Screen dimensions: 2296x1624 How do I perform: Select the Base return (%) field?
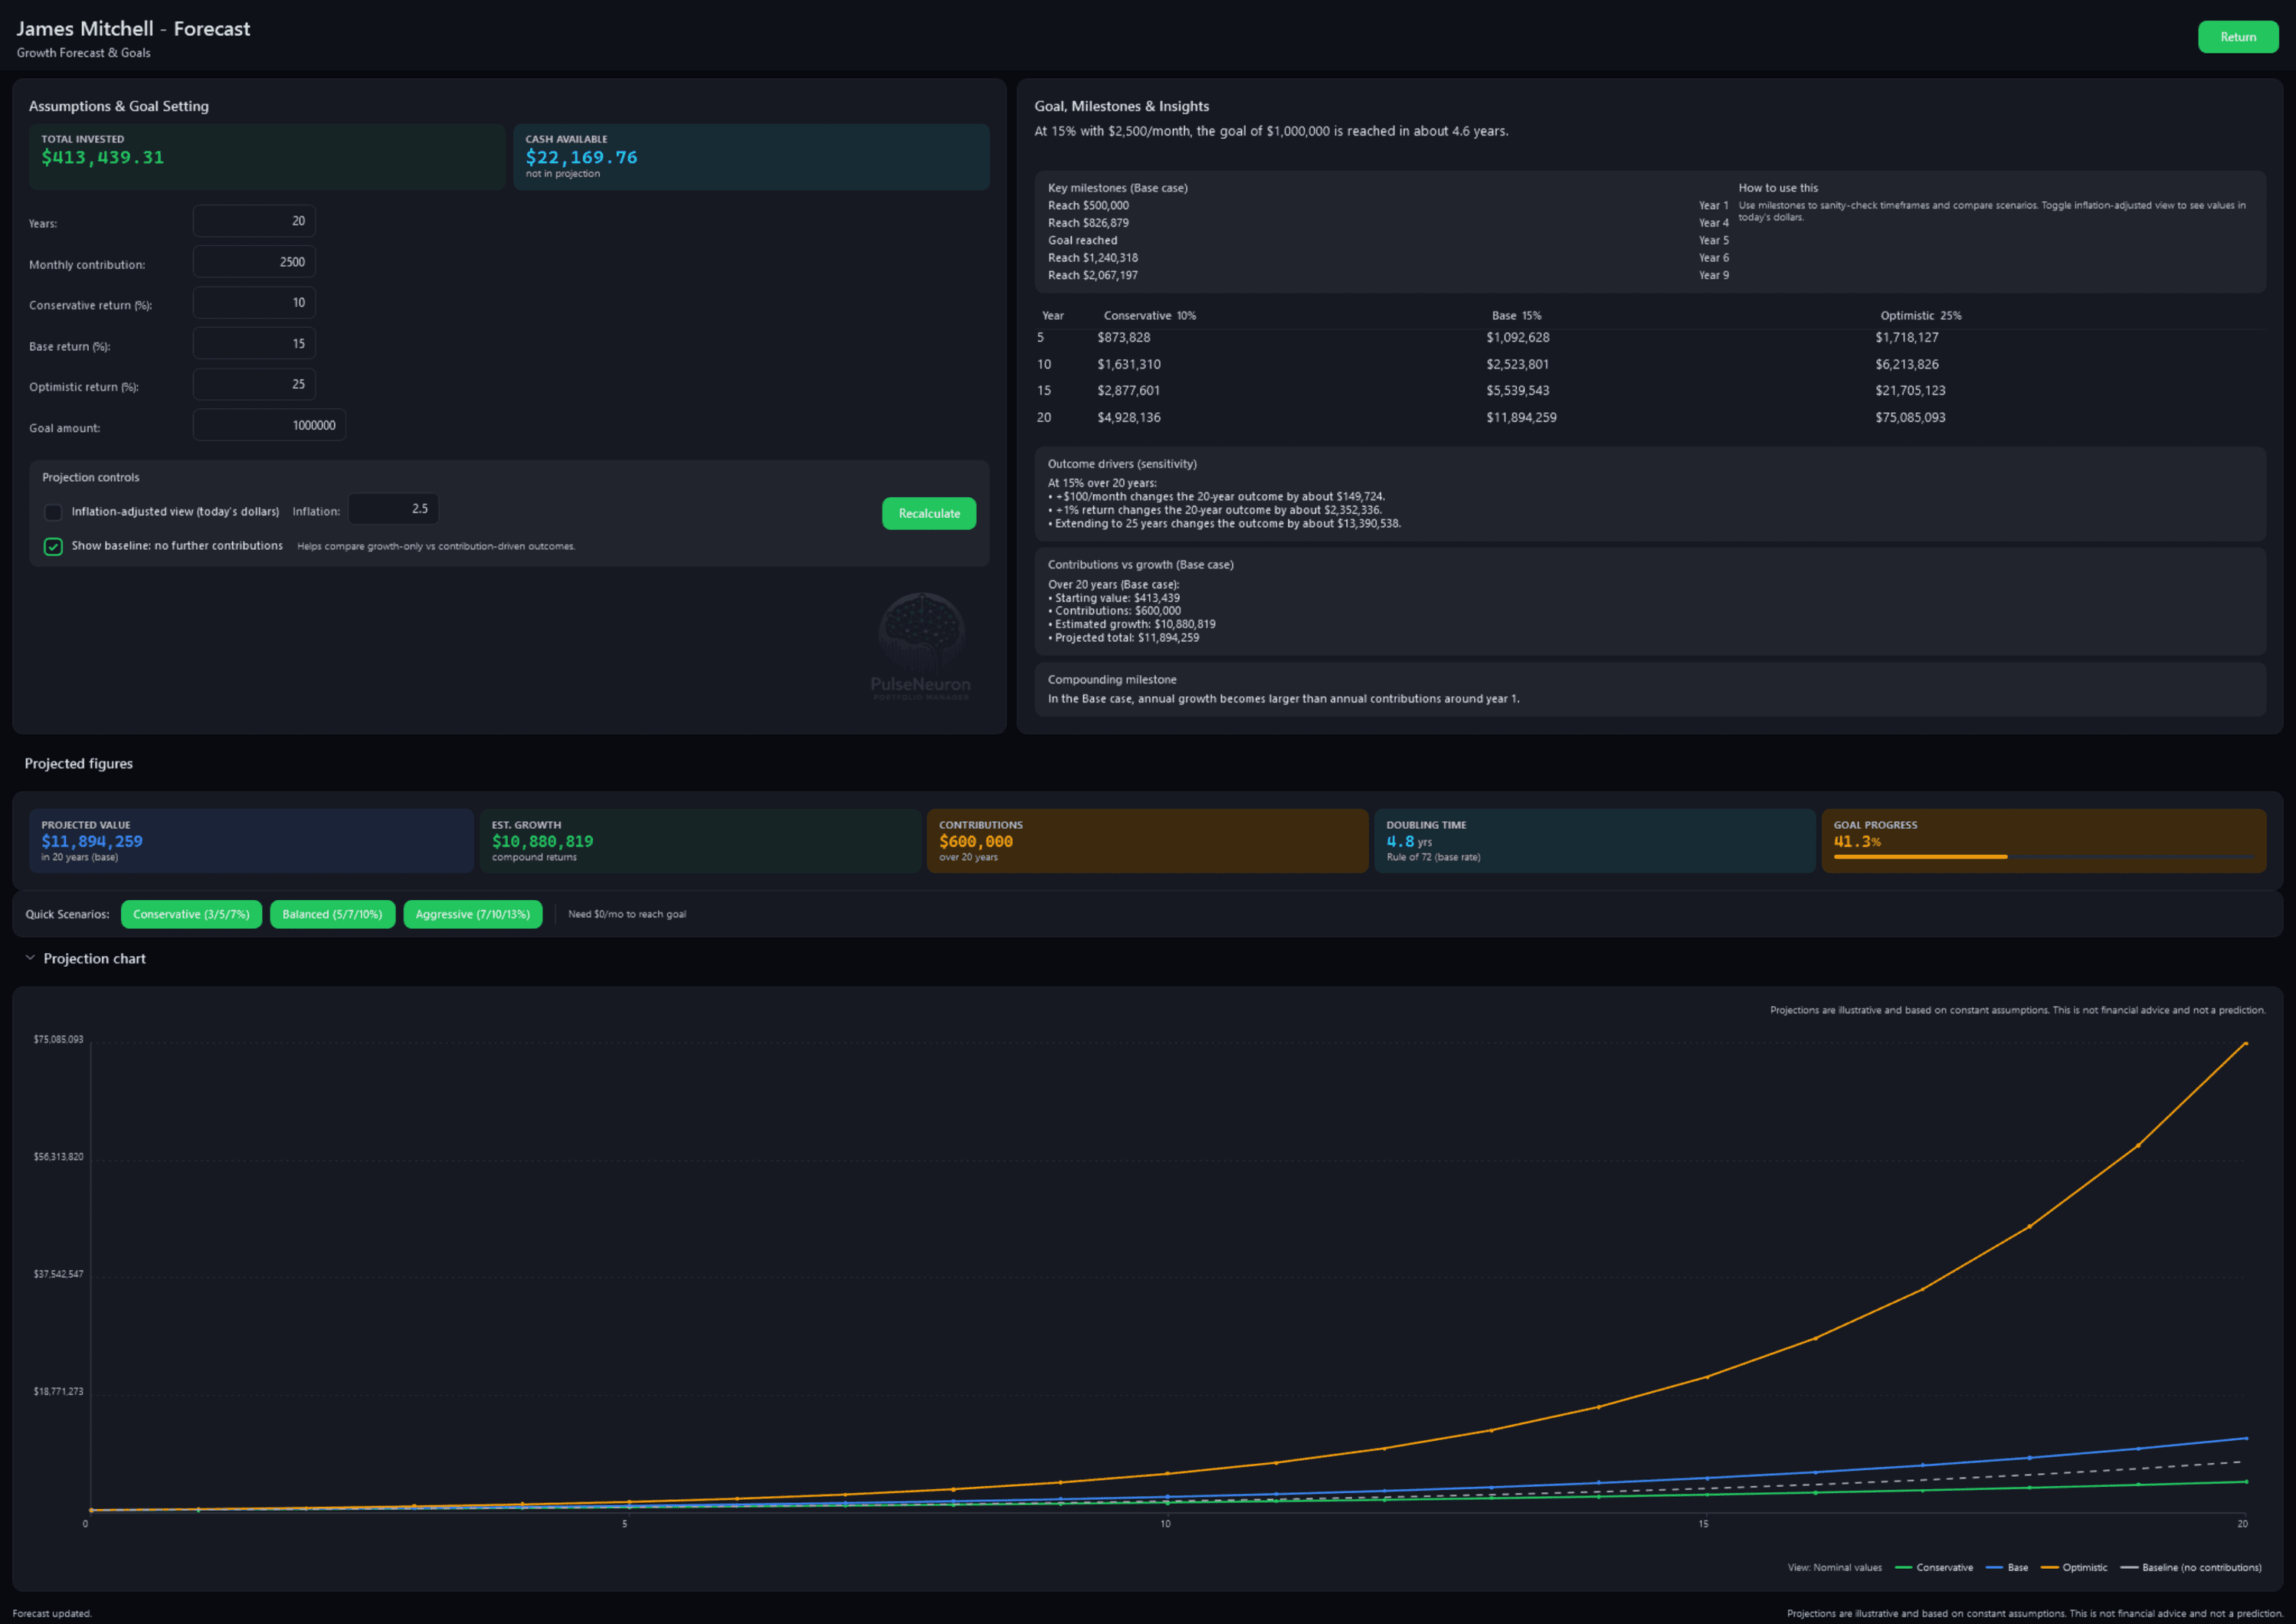point(254,343)
